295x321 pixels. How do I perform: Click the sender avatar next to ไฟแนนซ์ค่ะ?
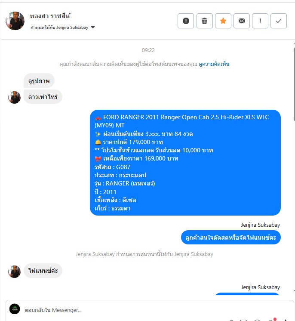(14, 272)
